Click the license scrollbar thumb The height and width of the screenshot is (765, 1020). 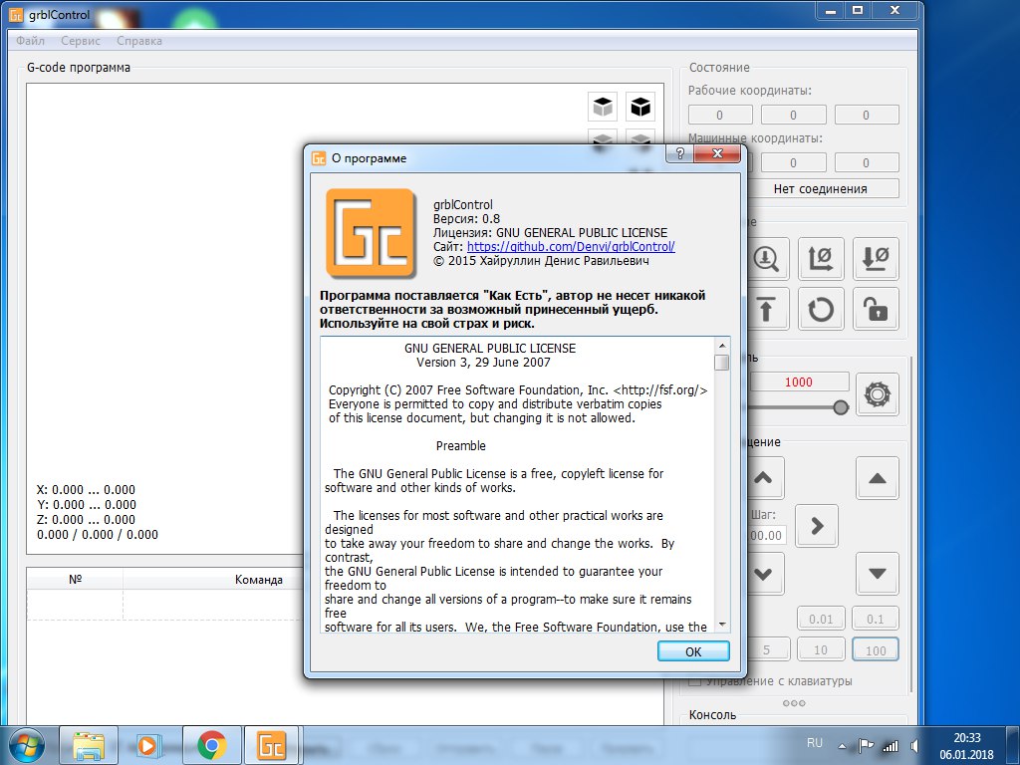[x=721, y=363]
